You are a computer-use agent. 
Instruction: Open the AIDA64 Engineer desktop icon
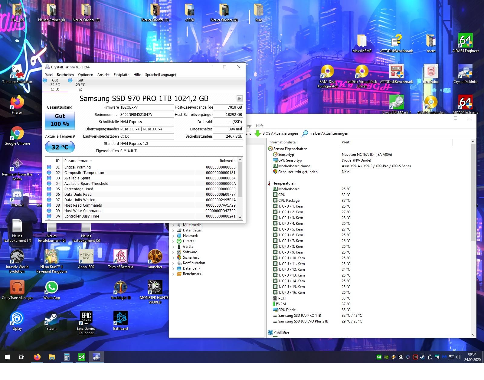tap(466, 43)
